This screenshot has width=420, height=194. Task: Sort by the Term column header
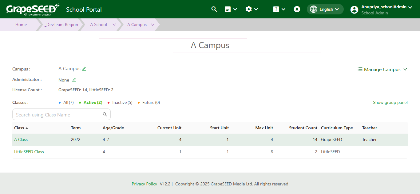point(76,128)
